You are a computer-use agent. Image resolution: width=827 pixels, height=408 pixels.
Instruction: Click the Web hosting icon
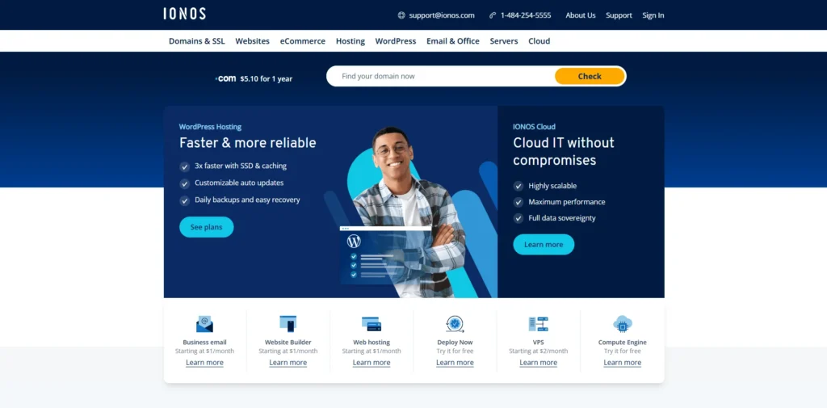point(372,323)
